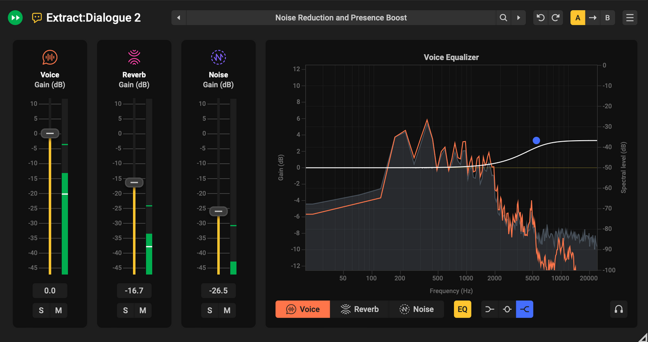Go to previous preset arrow

[179, 18]
